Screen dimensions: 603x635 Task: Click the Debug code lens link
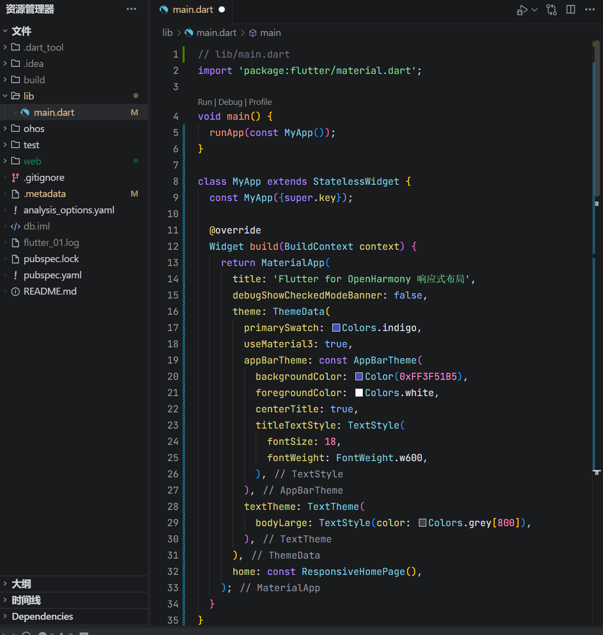pos(230,102)
